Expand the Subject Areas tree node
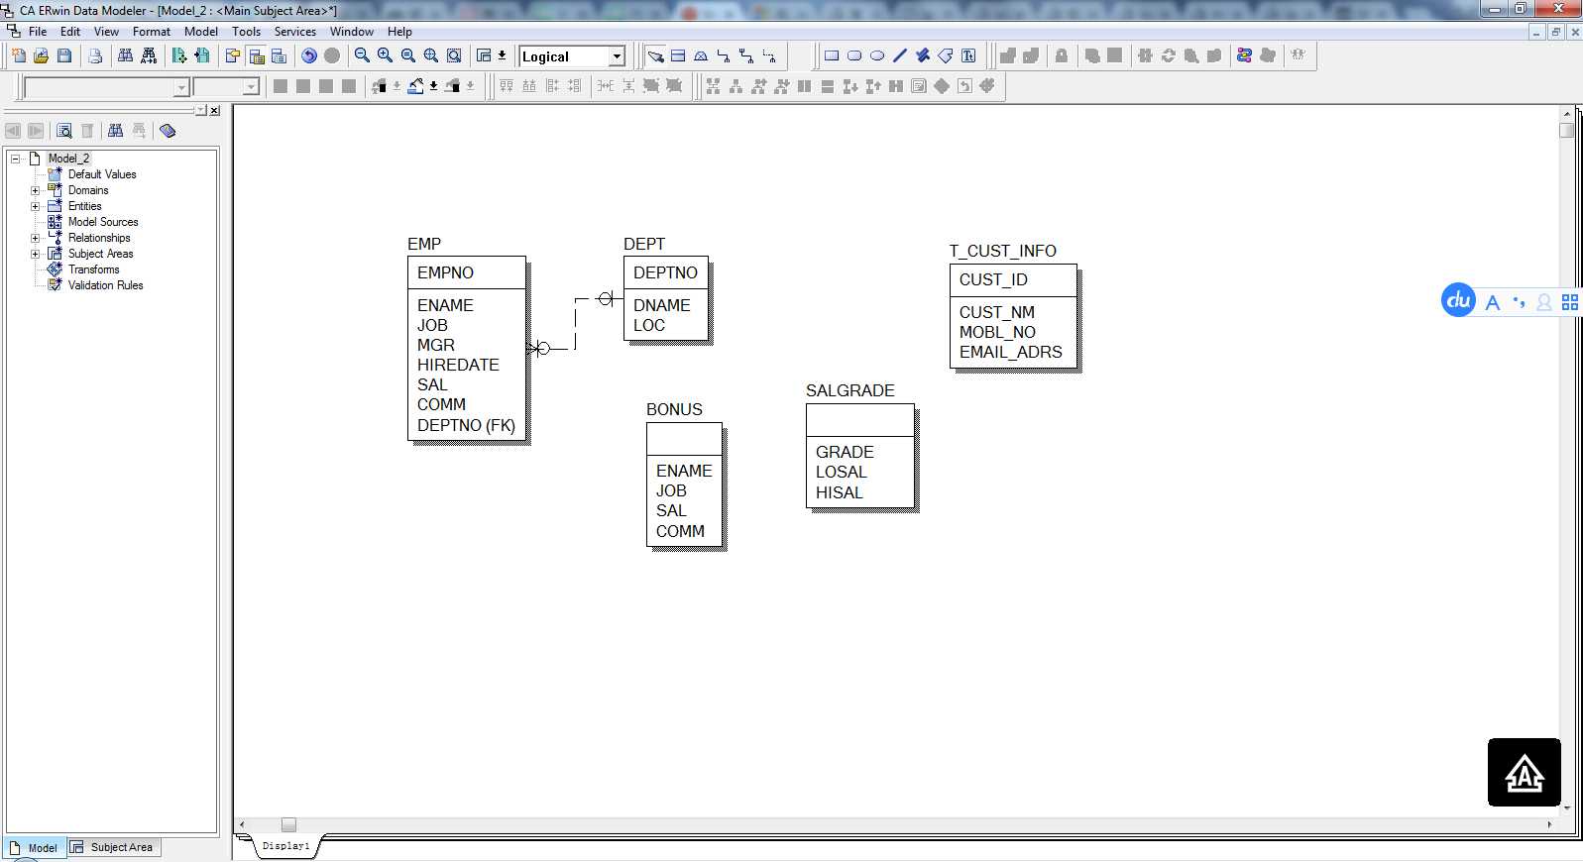The image size is (1583, 862). tap(35, 254)
